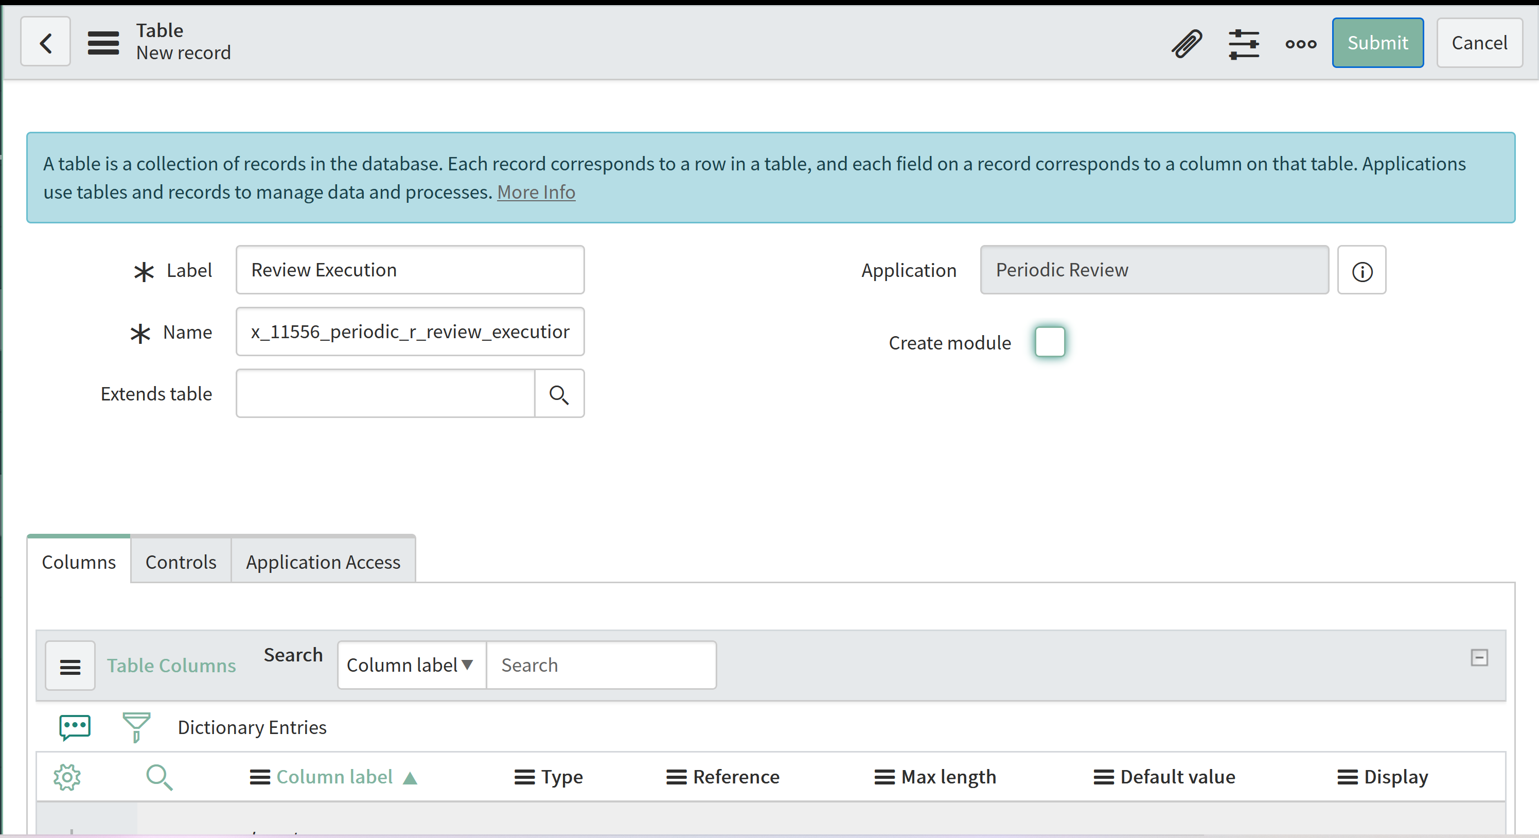Open Table Columns list menu button
Screen dimensions: 1539x838
[70, 666]
